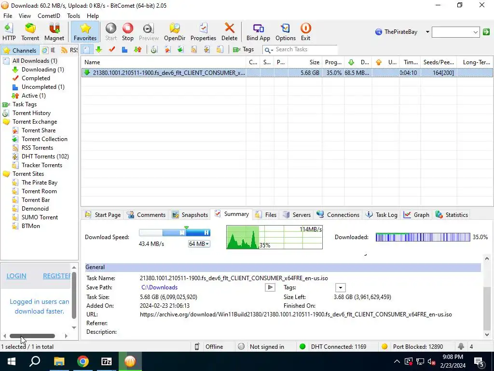The height and width of the screenshot is (371, 494).
Task: Open Chrome from the taskbar
Action: point(83,361)
